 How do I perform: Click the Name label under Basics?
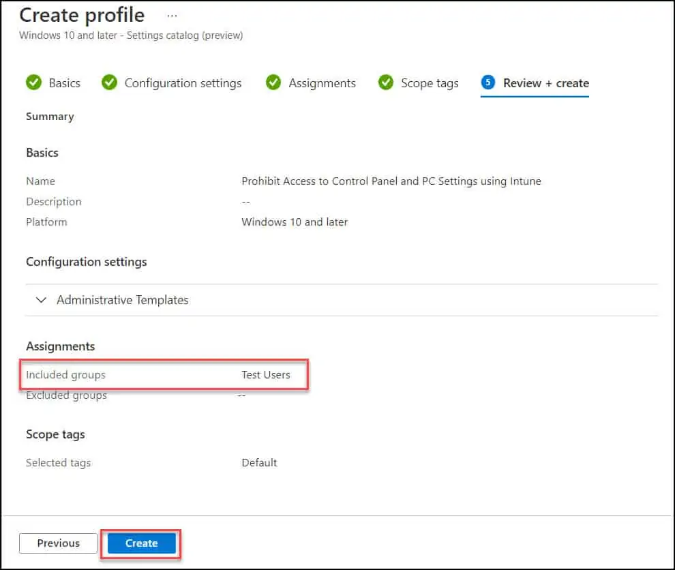(40, 181)
